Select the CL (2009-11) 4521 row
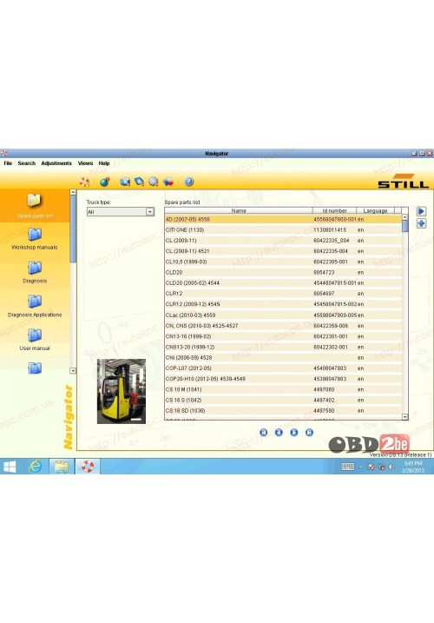Image resolution: width=434 pixels, height=623 pixels. click(283, 251)
